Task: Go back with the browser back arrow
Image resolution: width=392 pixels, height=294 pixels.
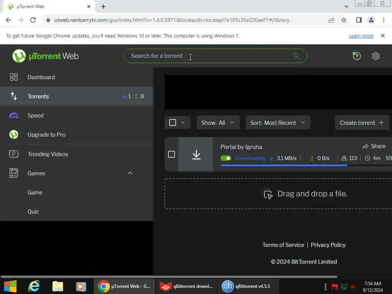Action: pyautogui.click(x=8, y=20)
